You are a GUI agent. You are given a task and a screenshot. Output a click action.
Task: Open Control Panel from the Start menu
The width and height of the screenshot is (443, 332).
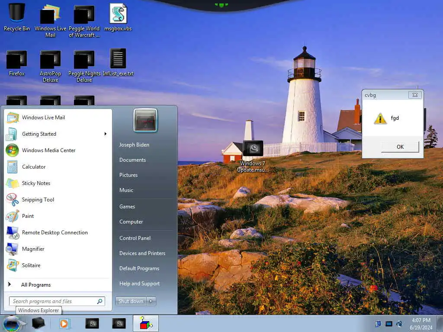point(135,238)
